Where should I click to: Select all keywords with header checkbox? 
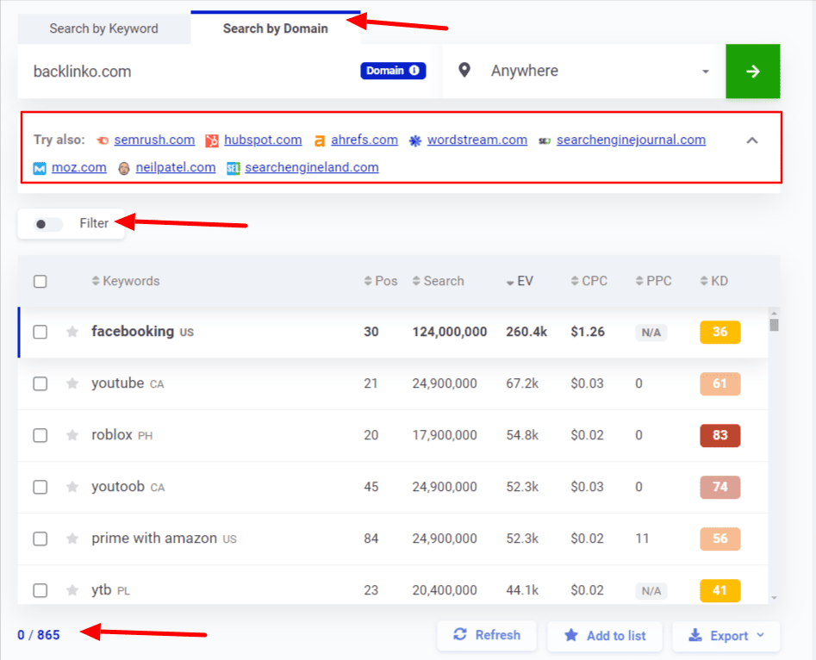point(40,282)
